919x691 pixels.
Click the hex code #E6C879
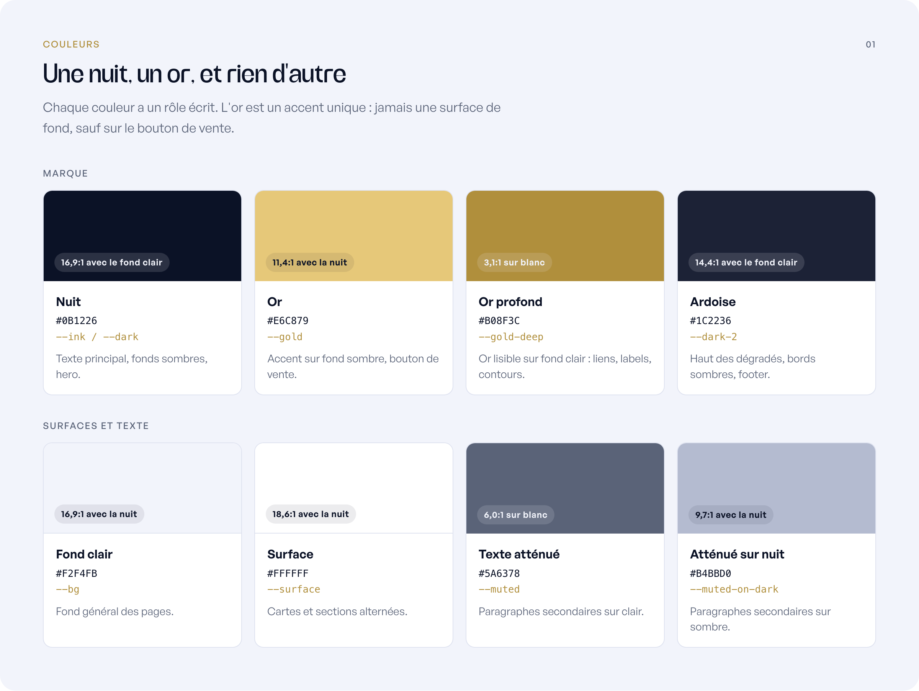[x=288, y=320]
